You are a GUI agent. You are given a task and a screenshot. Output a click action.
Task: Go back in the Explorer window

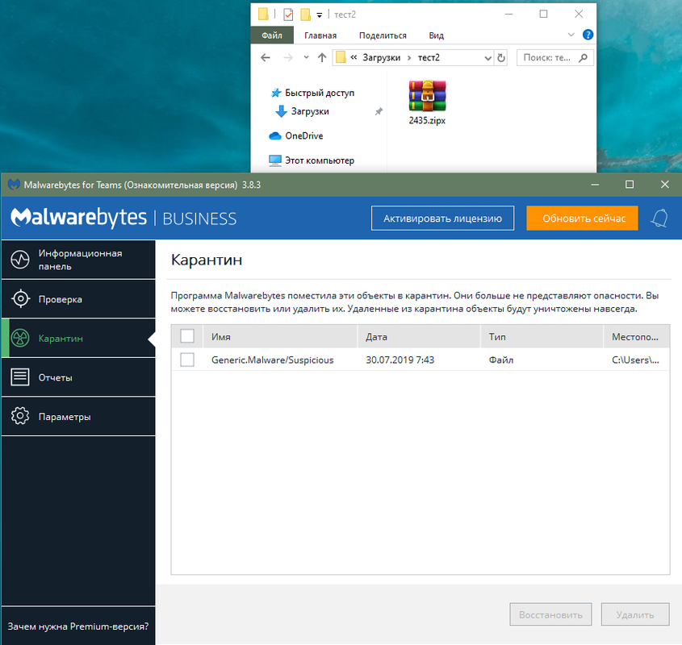point(266,57)
